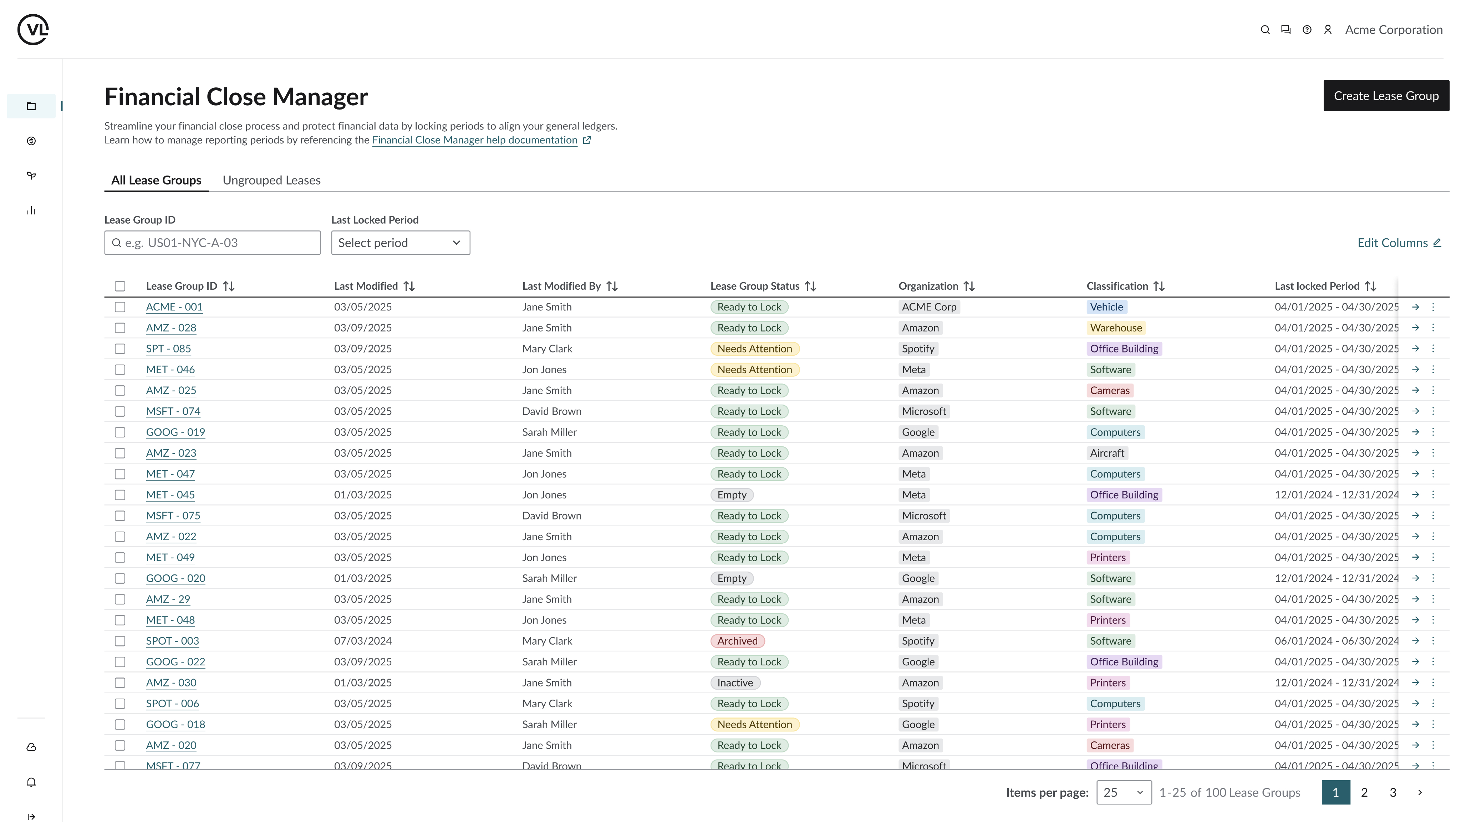Click the search magnifier icon in header

(x=1265, y=30)
